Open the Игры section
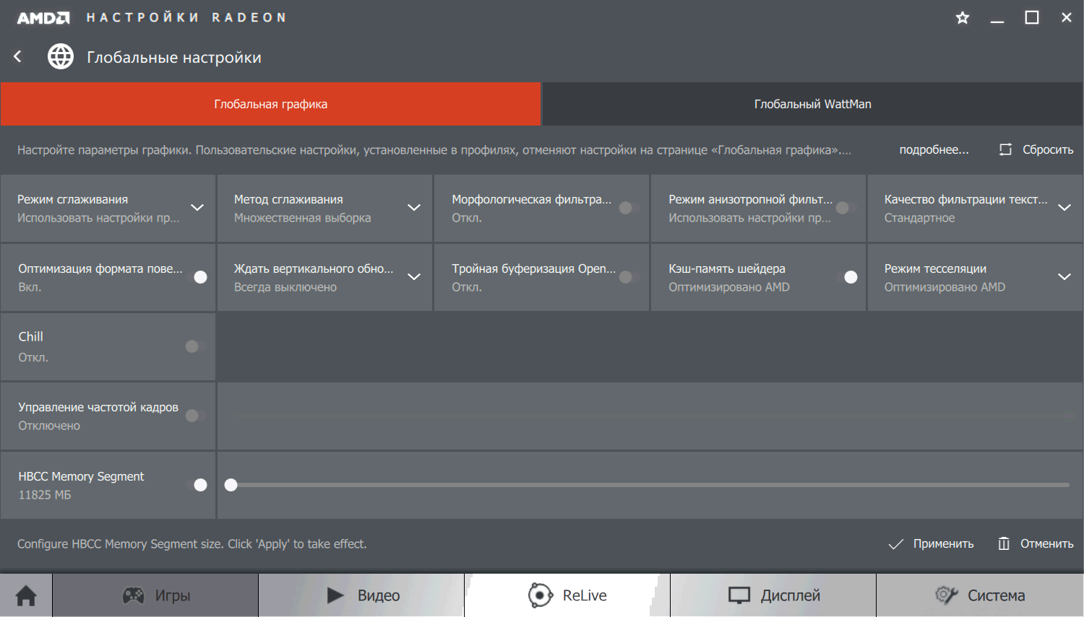1084x617 pixels. coord(155,595)
